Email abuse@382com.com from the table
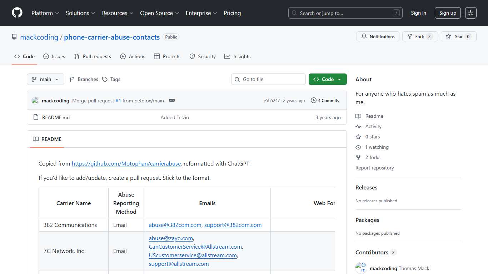The width and height of the screenshot is (488, 274). [175, 225]
